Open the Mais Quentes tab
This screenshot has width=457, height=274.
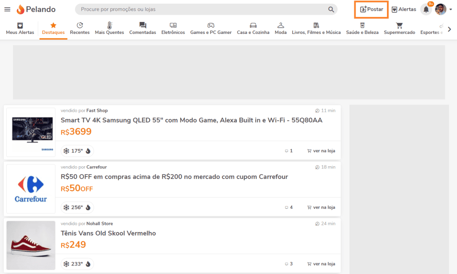pyautogui.click(x=109, y=29)
